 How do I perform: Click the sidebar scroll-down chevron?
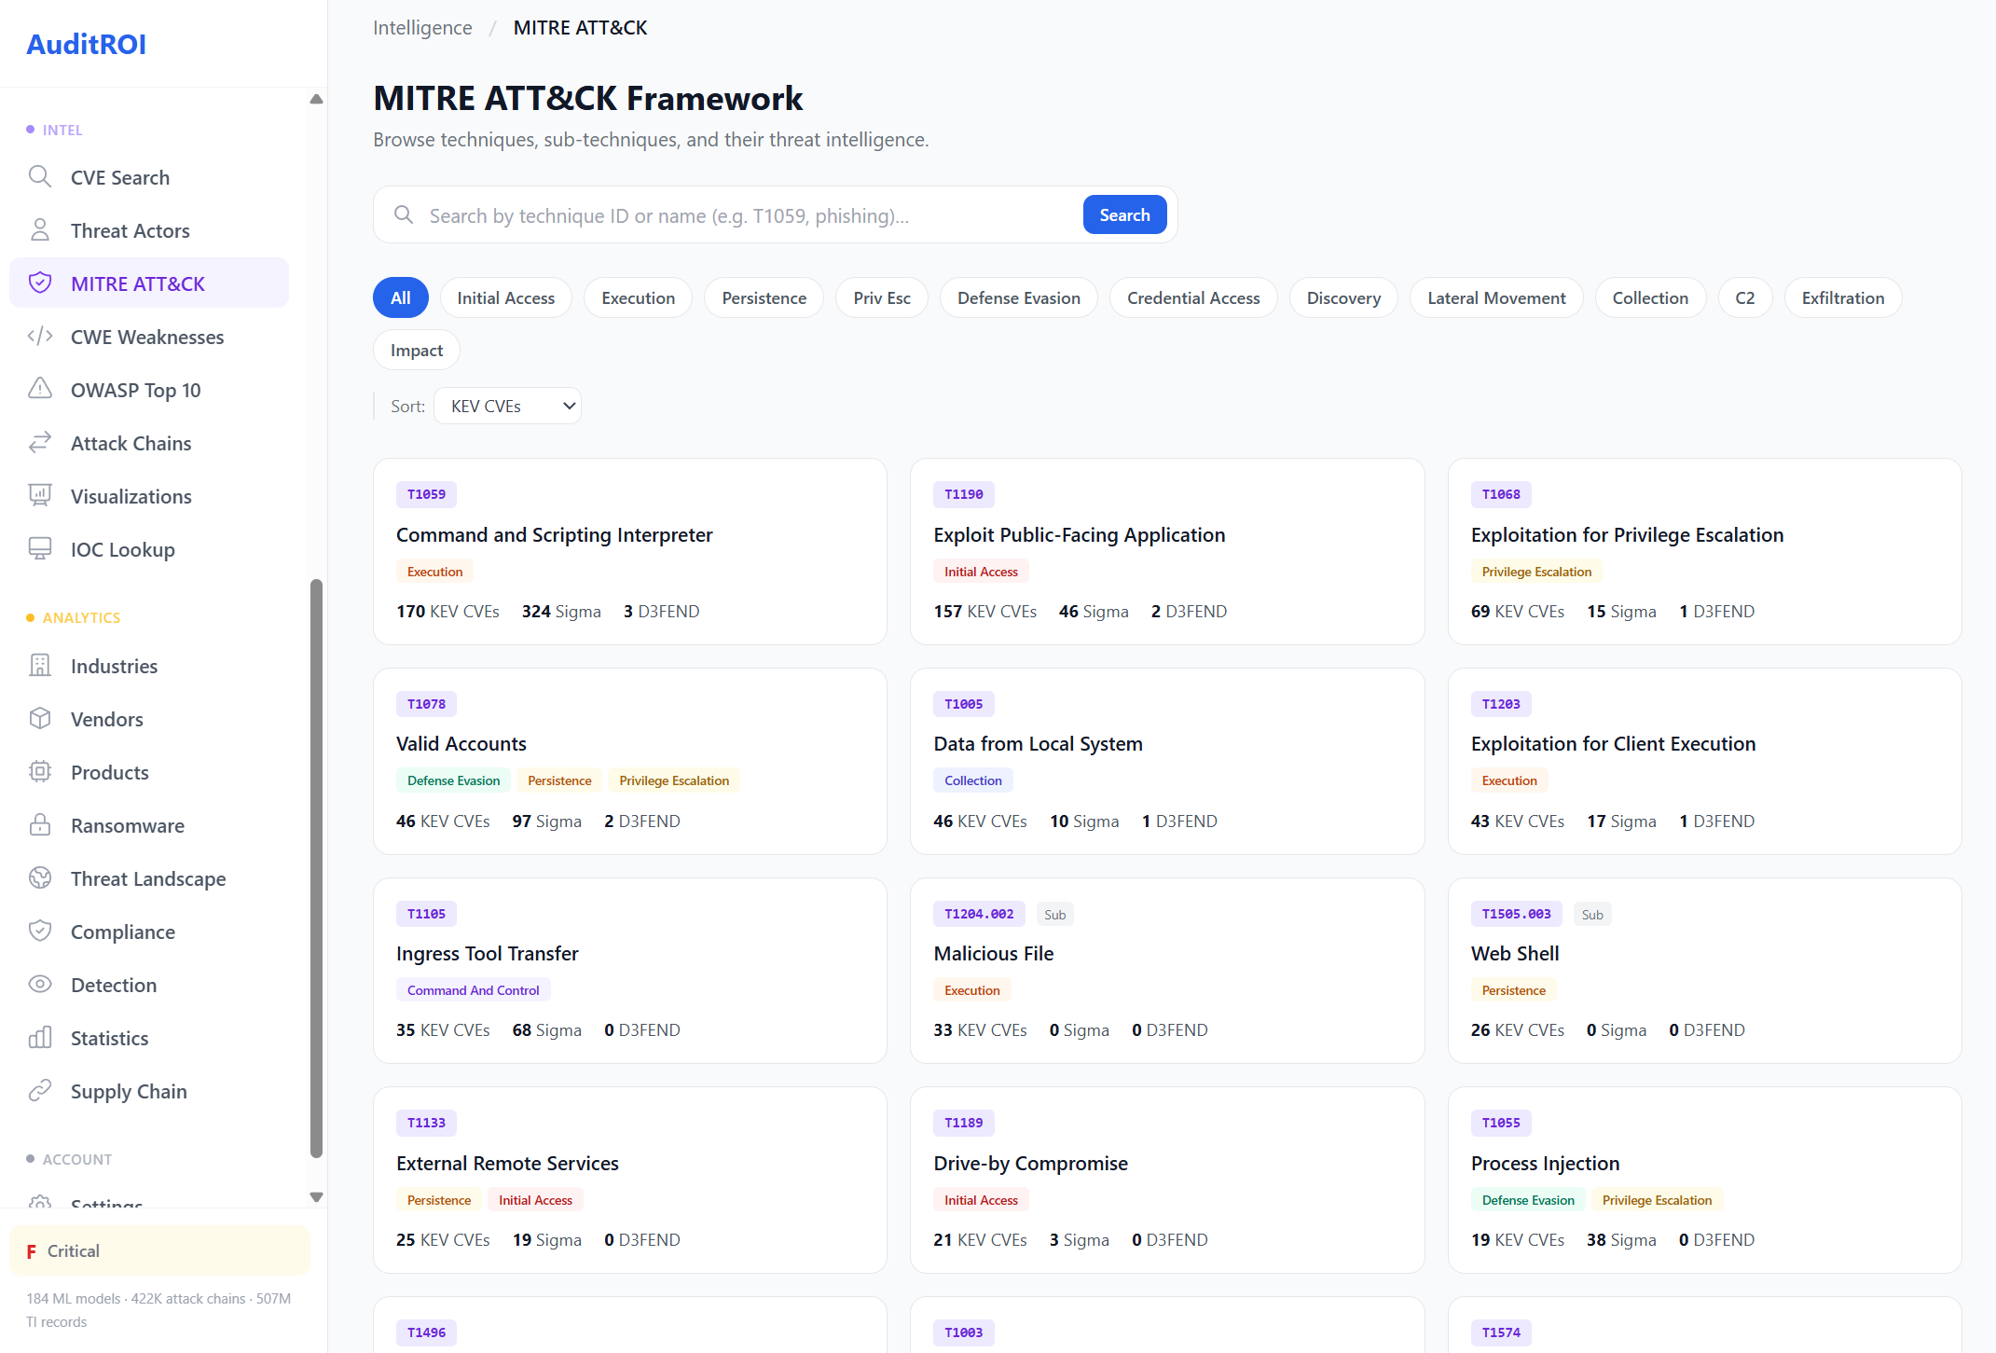pos(317,1197)
